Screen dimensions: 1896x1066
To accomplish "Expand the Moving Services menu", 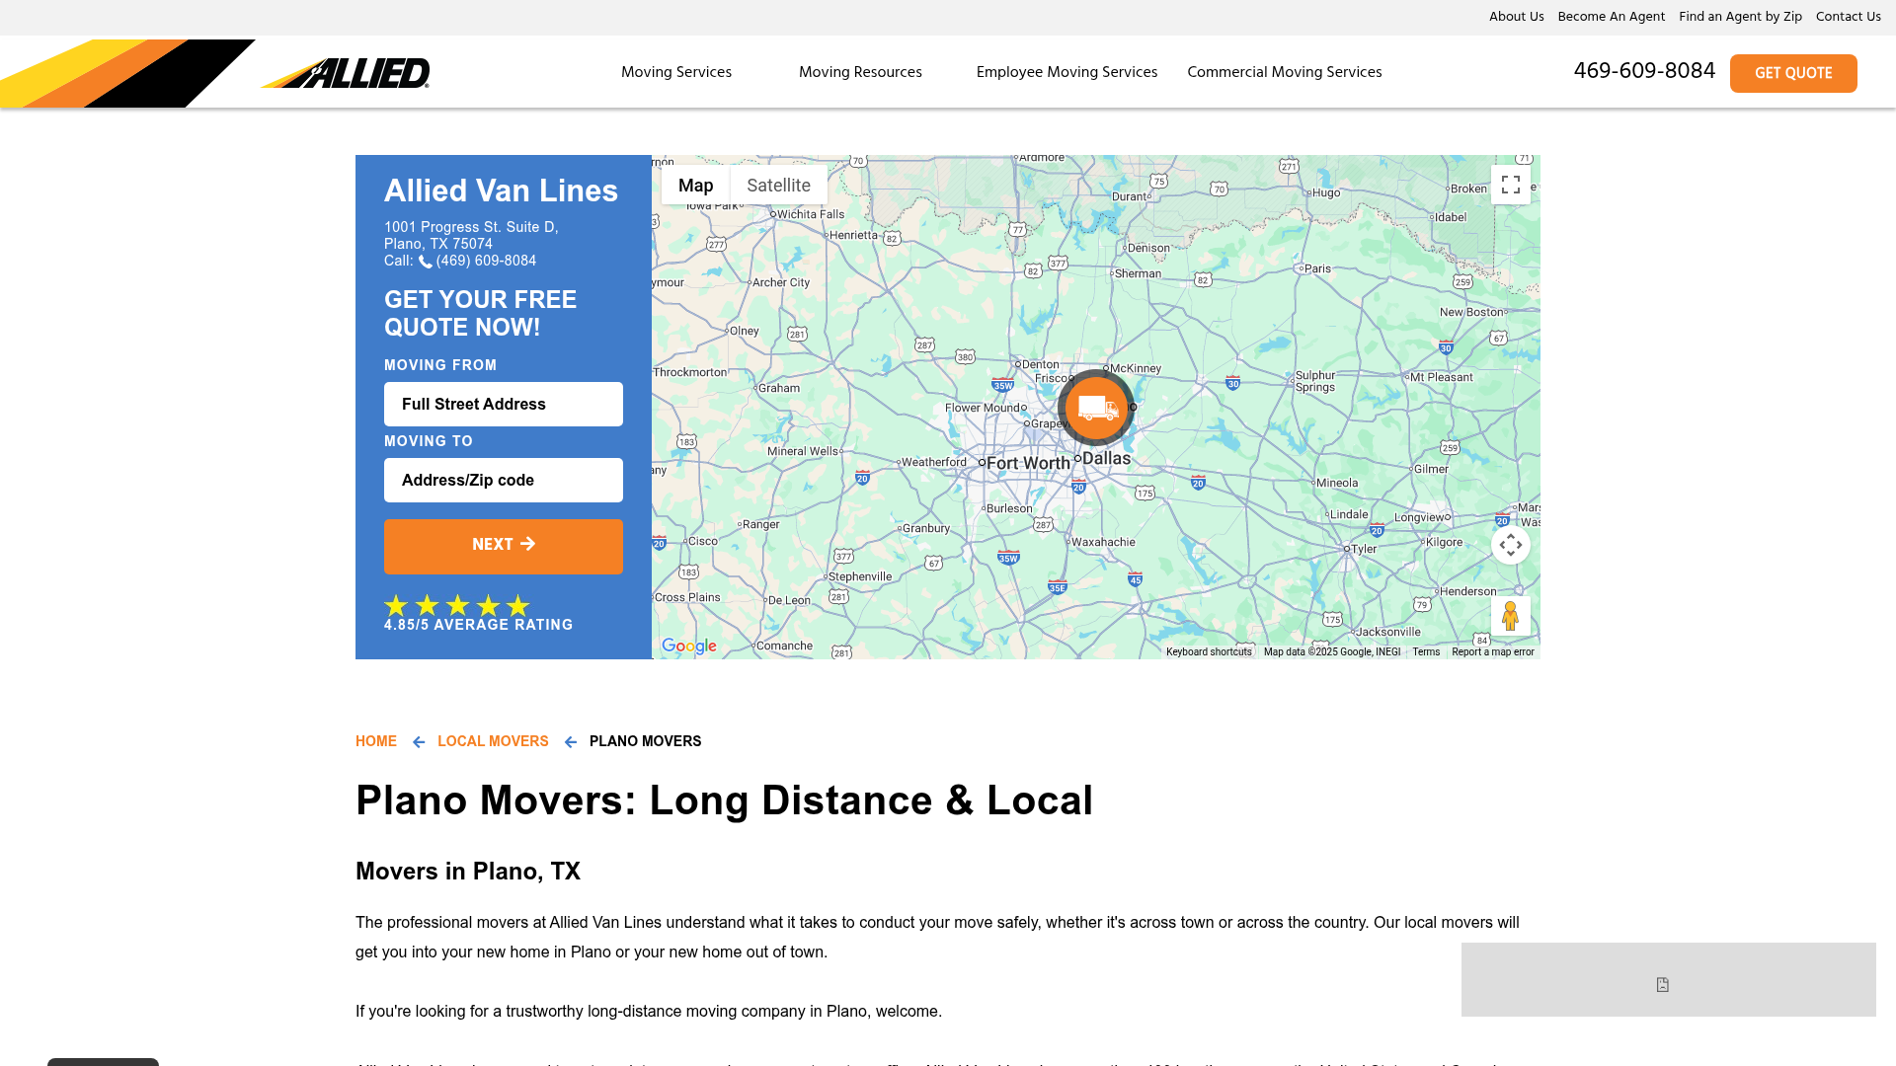I will pos(675,71).
